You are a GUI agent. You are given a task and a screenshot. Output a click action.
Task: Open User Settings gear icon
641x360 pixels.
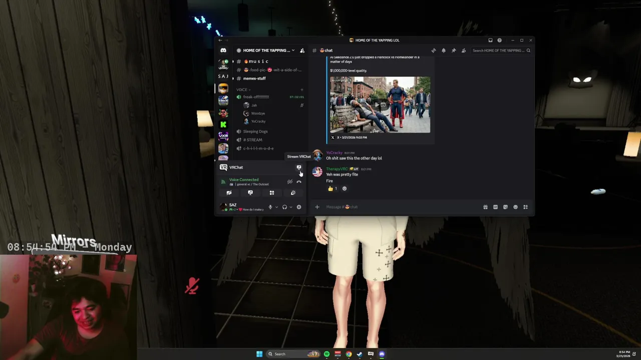tap(299, 207)
